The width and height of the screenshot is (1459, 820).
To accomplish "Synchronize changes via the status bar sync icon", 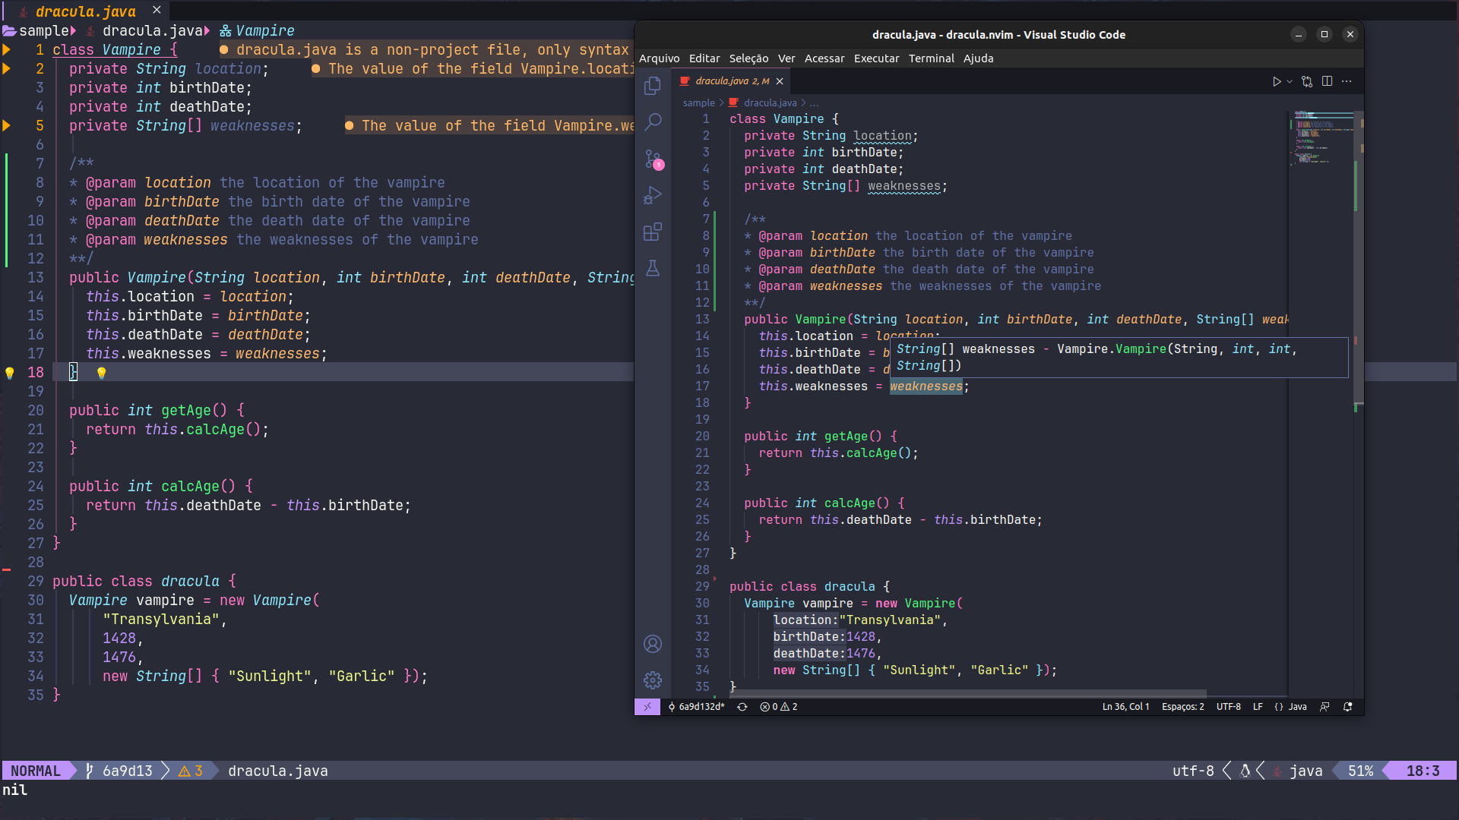I will pyautogui.click(x=742, y=707).
